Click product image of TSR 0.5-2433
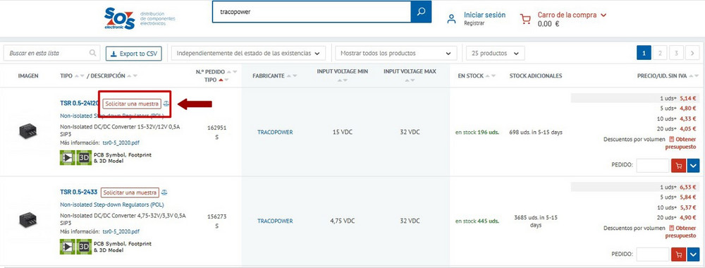This screenshot has height=268, width=705. [x=28, y=220]
